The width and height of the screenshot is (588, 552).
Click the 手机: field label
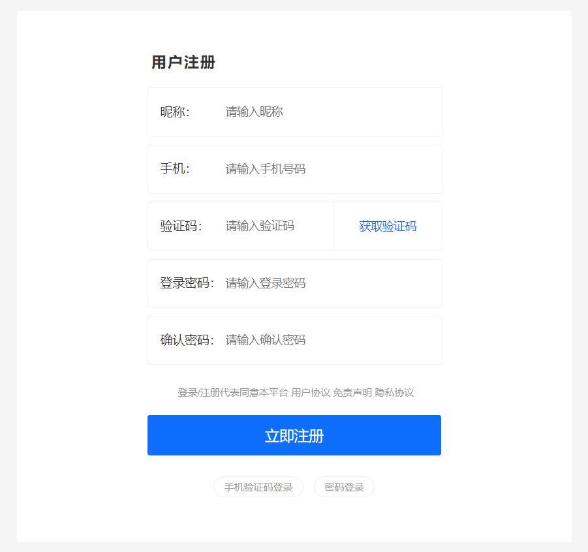pyautogui.click(x=175, y=169)
